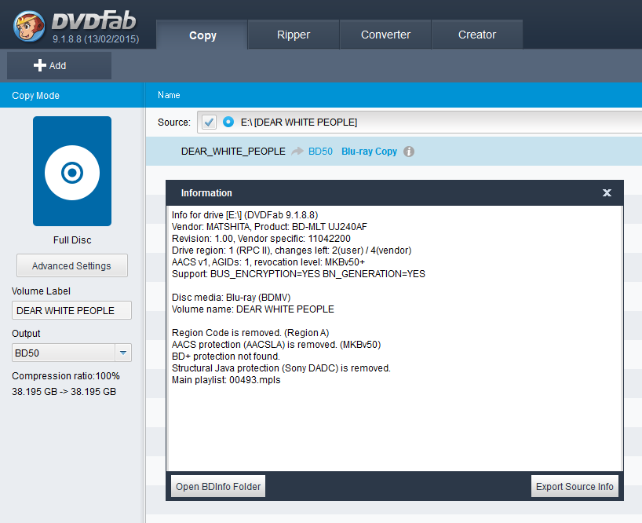Click 'Region Code is removed. (Region A)' line

(250, 332)
